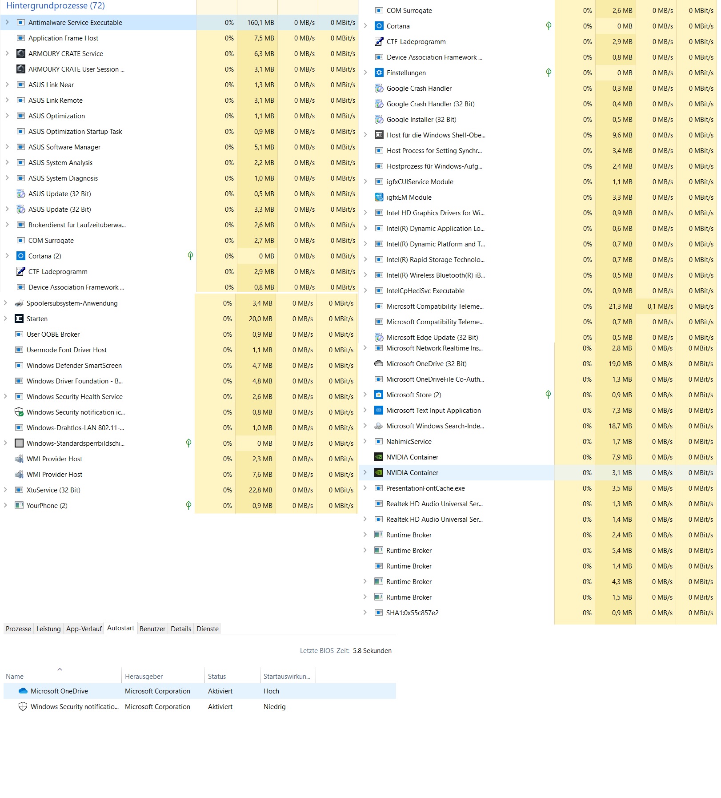Switch to the Leistung tab

[48, 629]
